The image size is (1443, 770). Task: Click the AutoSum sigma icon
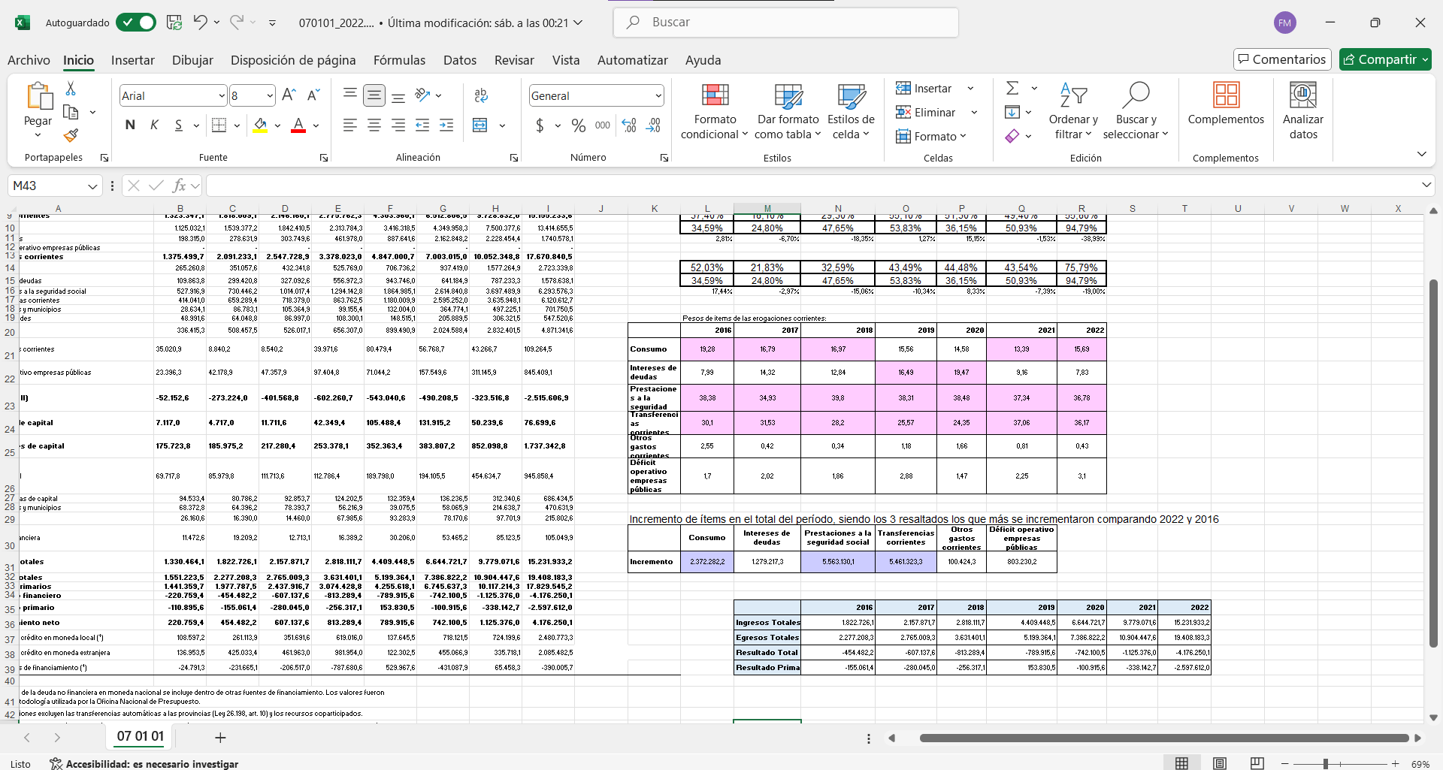[x=1012, y=89]
